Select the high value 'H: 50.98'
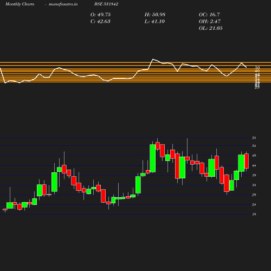This screenshot has width=271, height=271. pos(155,15)
